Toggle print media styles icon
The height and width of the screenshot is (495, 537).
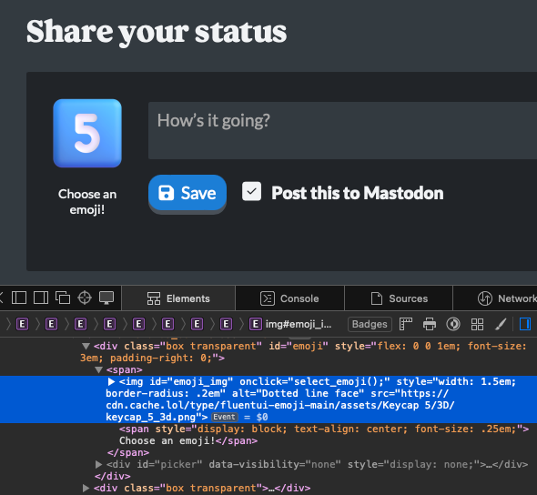click(x=430, y=324)
